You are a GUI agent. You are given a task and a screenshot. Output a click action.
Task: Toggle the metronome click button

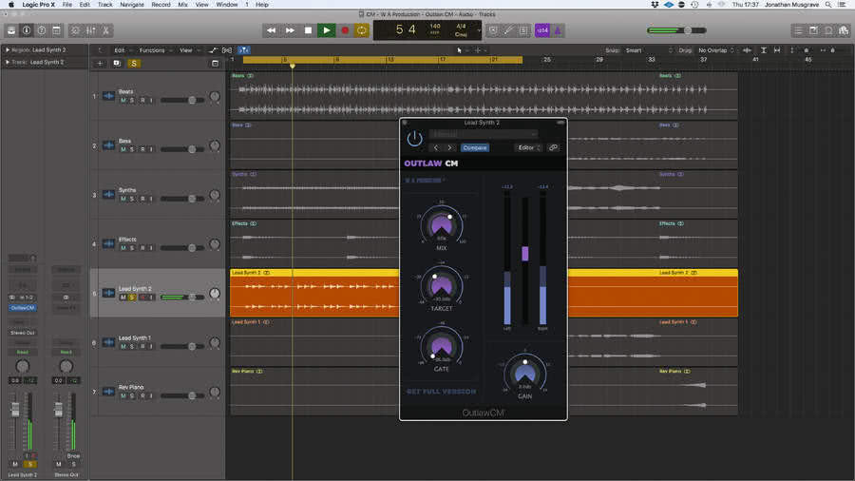[558, 30]
